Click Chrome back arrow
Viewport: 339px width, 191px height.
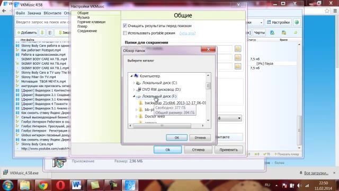coord(4,11)
